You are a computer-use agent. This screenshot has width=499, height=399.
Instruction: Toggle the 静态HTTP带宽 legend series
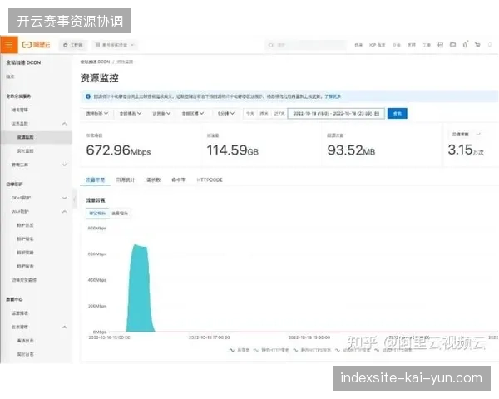point(271,350)
